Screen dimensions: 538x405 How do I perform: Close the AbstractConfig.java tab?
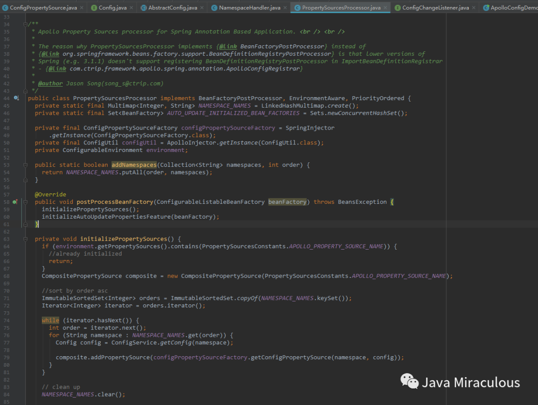pos(202,7)
